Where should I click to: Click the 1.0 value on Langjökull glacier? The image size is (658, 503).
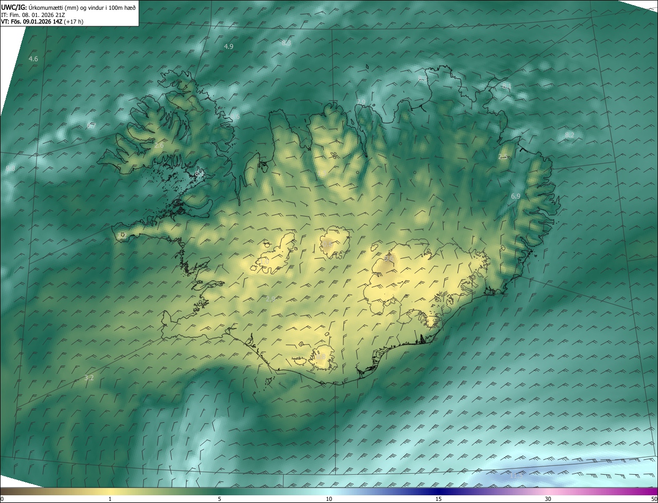(x=264, y=261)
